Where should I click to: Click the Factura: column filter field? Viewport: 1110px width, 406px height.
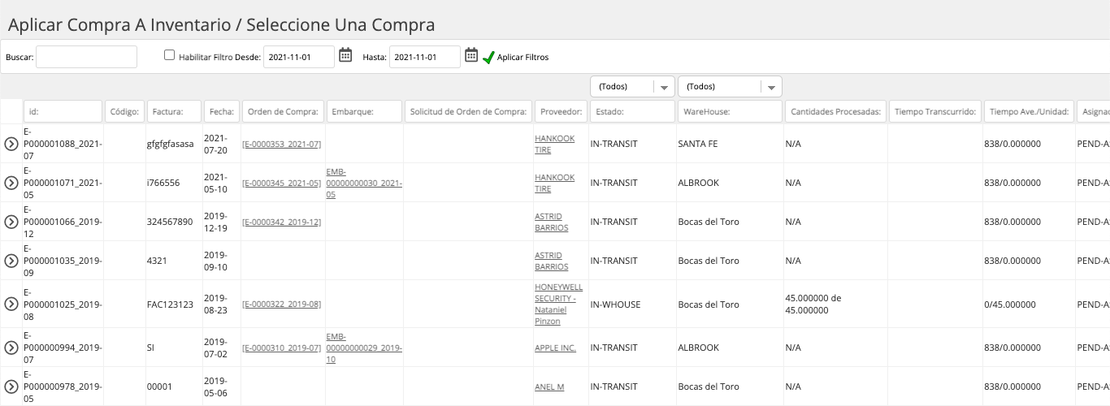coord(174,111)
